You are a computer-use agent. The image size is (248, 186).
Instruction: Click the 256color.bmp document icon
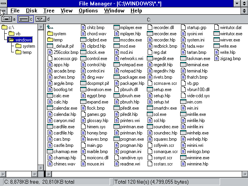click(x=50, y=52)
